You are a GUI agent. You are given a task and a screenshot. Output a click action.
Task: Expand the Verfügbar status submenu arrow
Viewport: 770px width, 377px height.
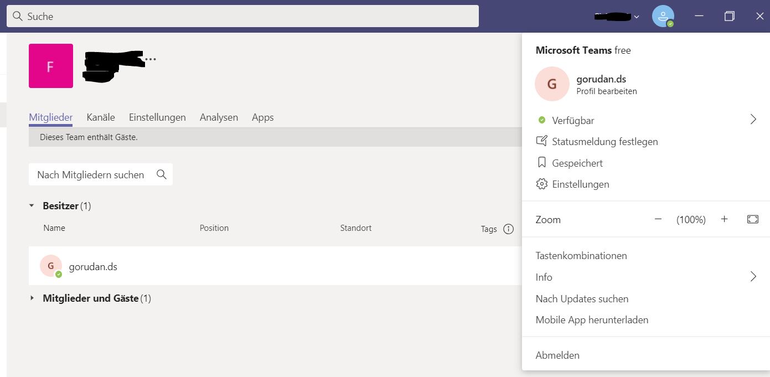coord(753,120)
